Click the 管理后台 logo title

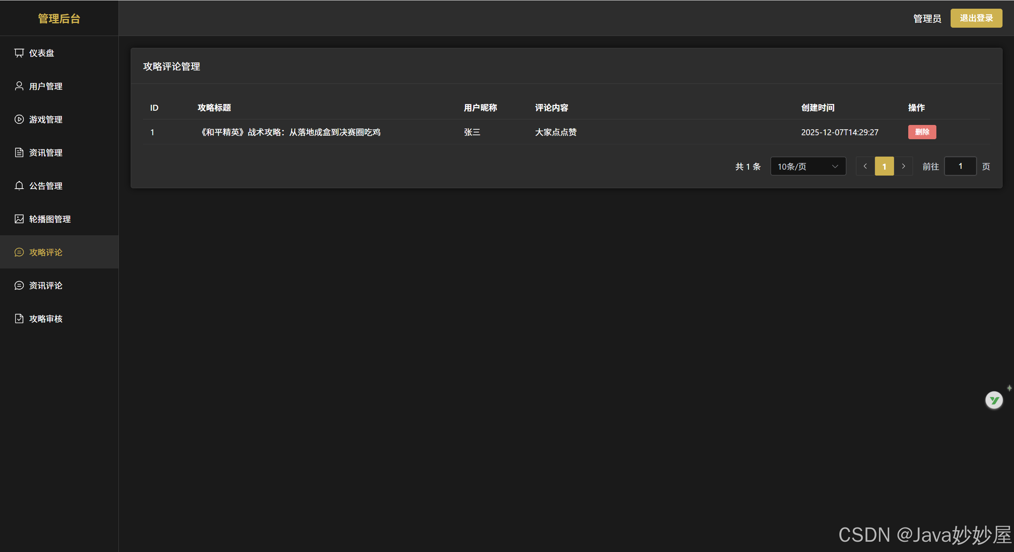[59, 19]
